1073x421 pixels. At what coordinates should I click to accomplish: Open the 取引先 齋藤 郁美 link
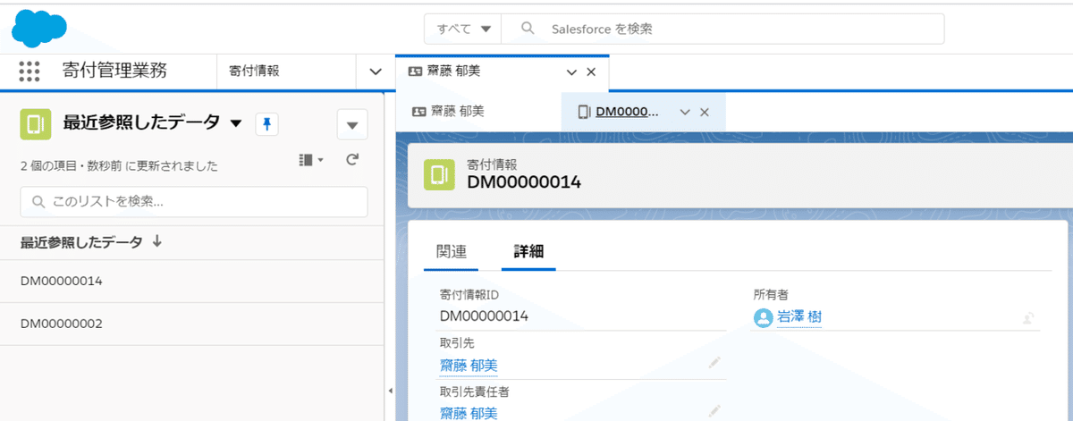[x=469, y=365]
